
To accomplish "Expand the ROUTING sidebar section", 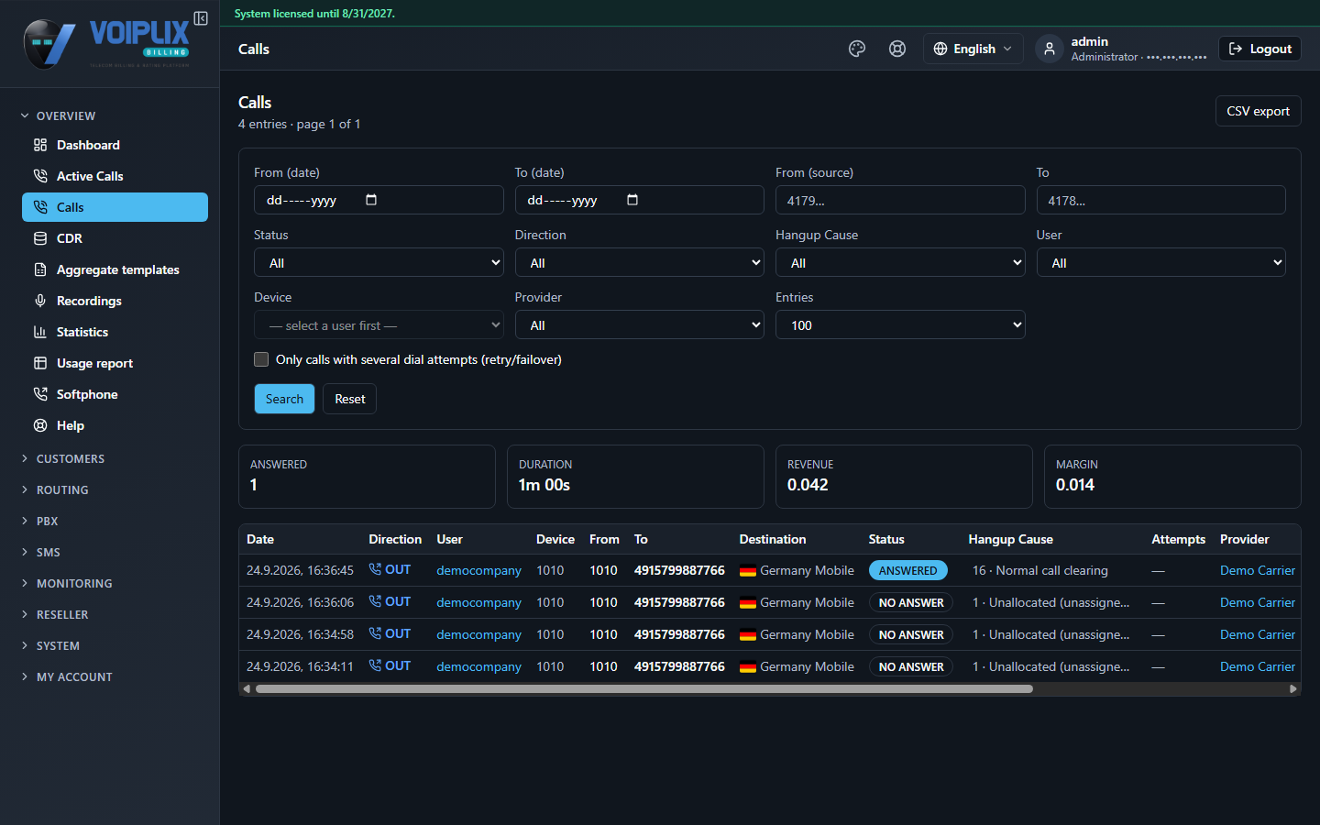I will pos(55,489).
